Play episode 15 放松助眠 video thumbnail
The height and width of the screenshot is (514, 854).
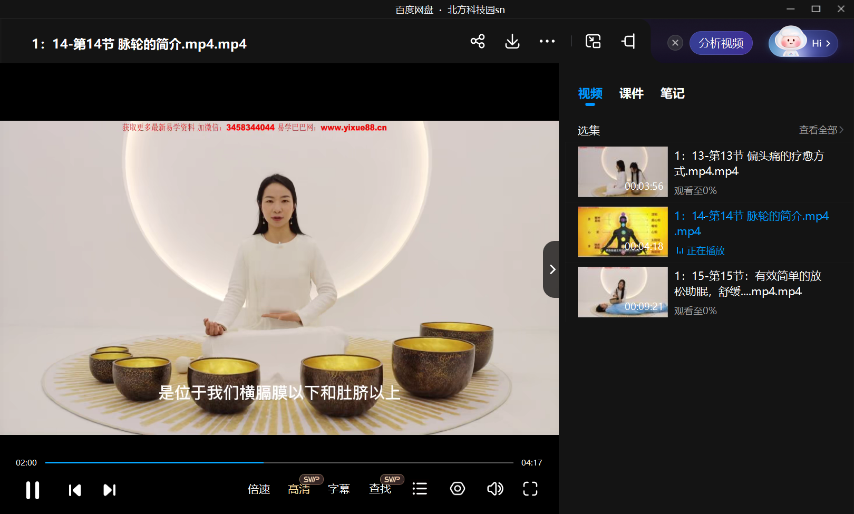(622, 292)
